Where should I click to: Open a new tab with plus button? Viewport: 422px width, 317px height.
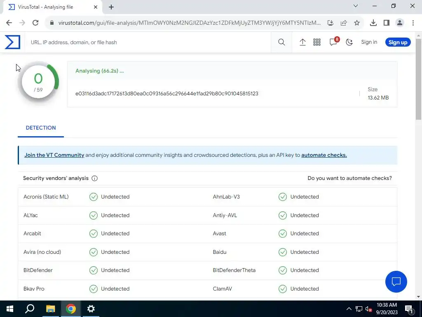coord(111,7)
